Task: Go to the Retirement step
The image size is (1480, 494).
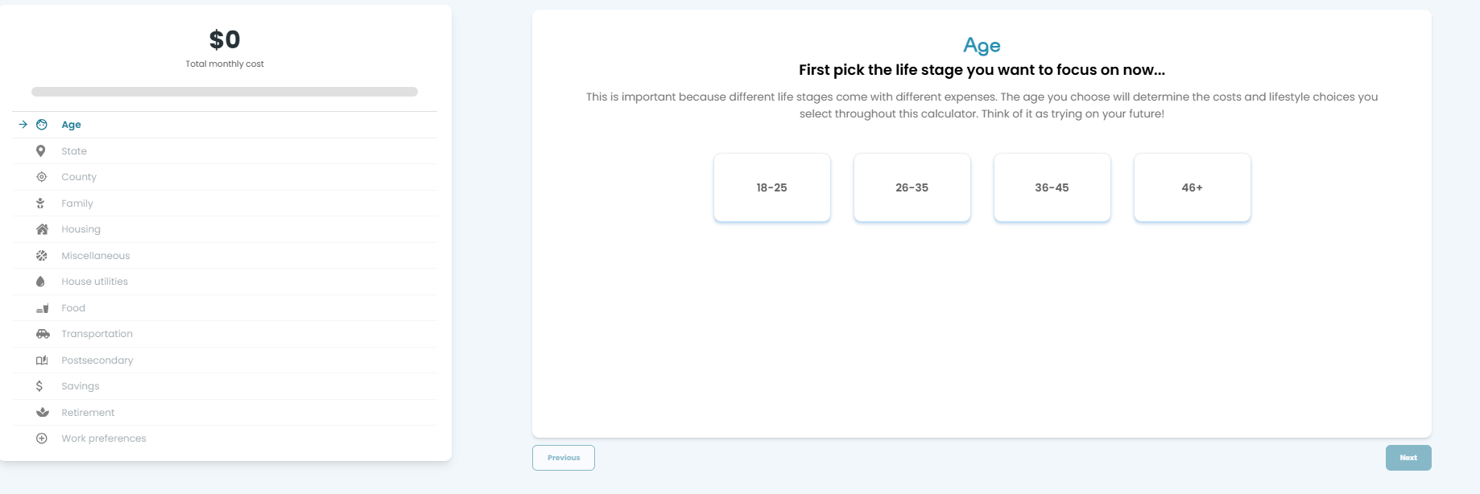Action: coord(225,413)
